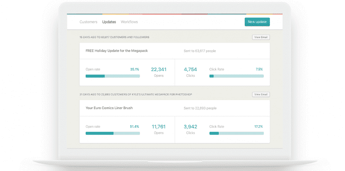Screen dimensions: 345x171
Task: Click the 15 days ago to 63,617 customers header
Action: (115, 37)
